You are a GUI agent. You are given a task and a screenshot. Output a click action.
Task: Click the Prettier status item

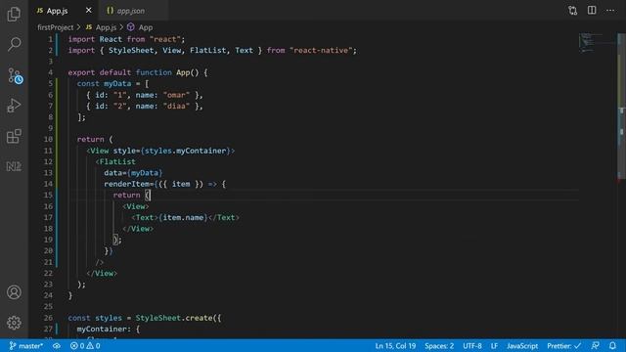[x=563, y=345]
